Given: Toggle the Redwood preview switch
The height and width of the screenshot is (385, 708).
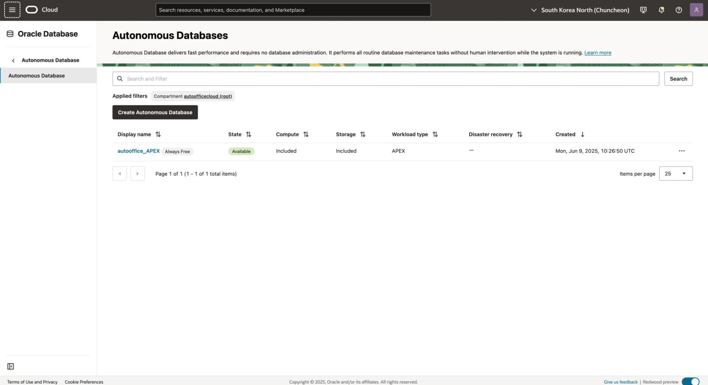Looking at the screenshot, I should click(x=690, y=382).
